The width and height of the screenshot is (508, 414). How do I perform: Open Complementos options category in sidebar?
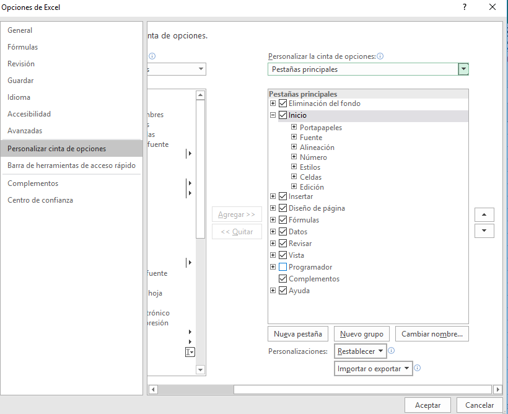click(x=33, y=183)
